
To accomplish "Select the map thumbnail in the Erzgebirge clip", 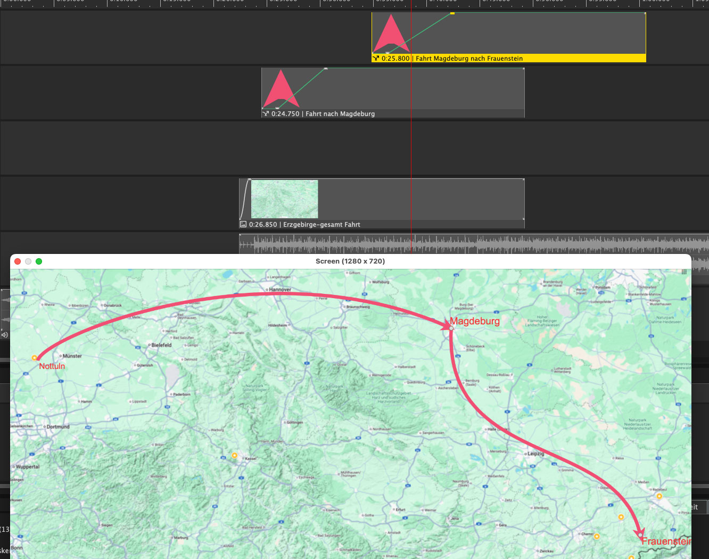I will [x=284, y=199].
